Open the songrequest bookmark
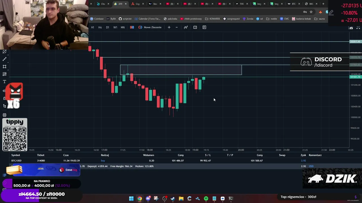Image resolution: width=362 pixels, height=203 pixels. [231, 19]
